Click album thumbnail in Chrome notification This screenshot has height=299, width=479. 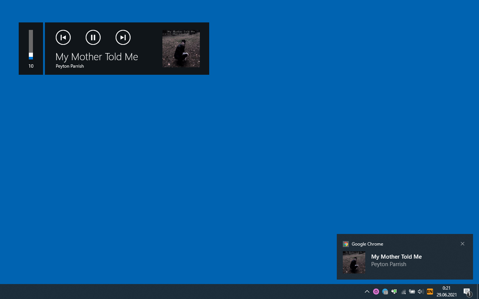coord(354,262)
